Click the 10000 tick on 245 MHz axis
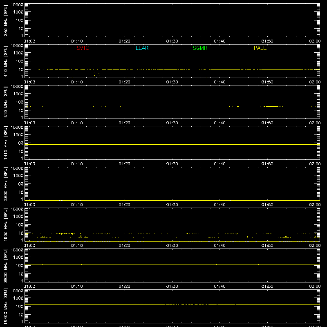This screenshot has width=327, height=327. click(17, 5)
